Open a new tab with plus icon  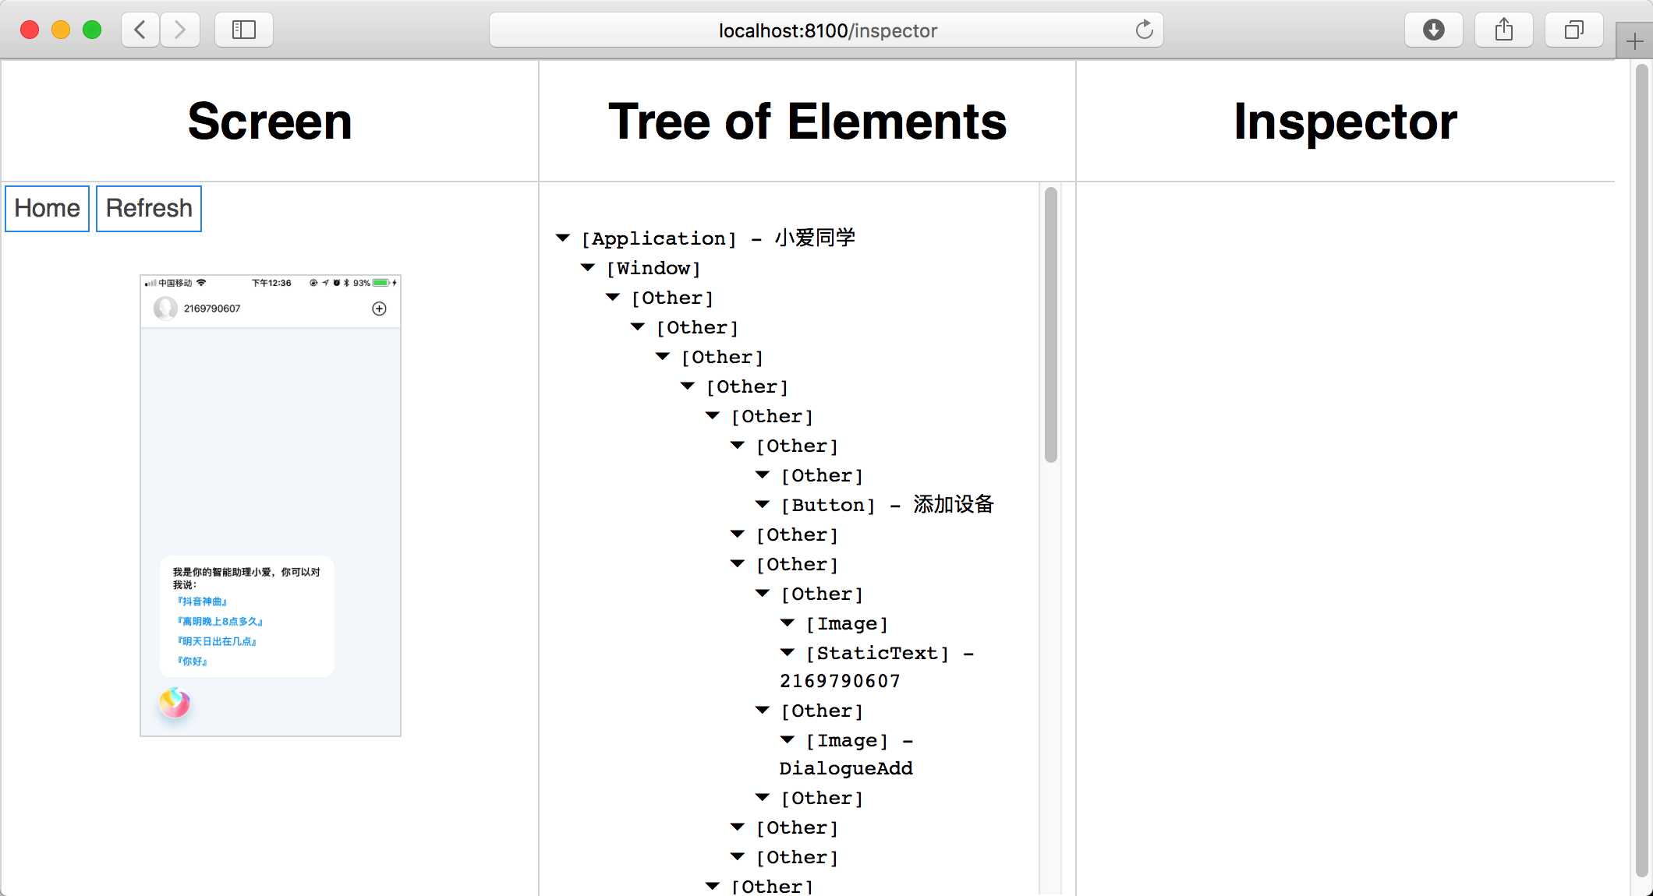1635,41
